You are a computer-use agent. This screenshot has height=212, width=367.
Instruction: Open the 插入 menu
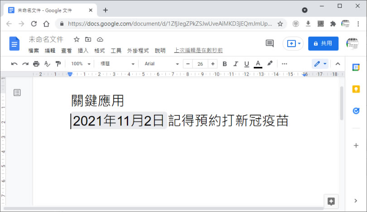[x=83, y=51]
